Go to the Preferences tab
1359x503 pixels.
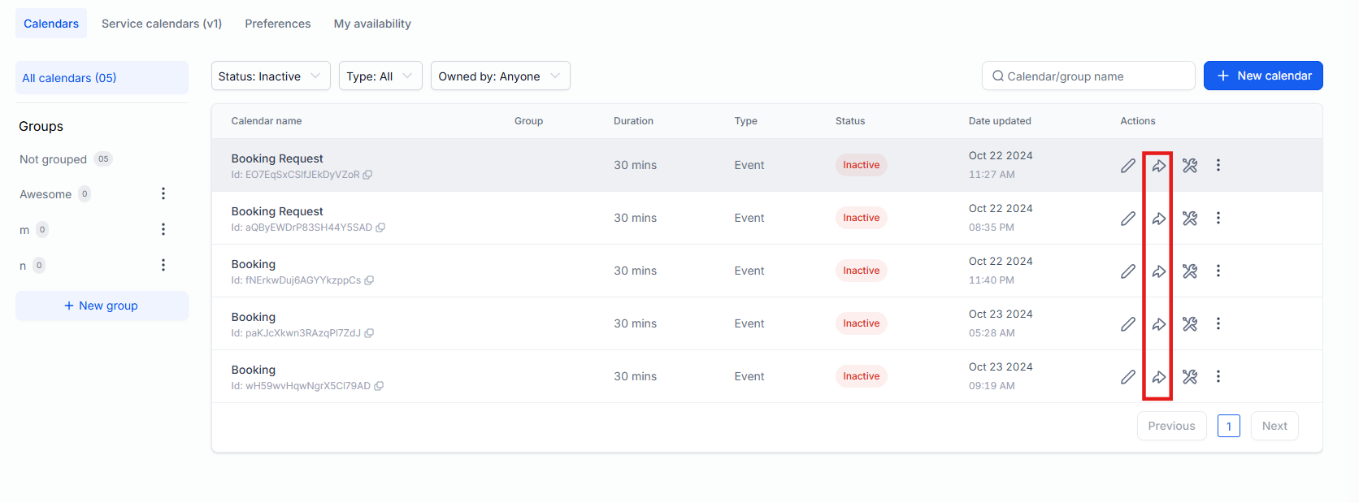coord(278,24)
